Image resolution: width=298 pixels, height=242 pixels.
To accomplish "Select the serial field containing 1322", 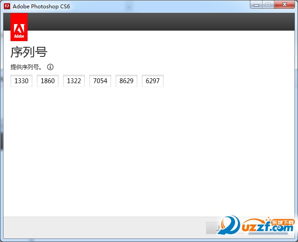I will coord(74,81).
